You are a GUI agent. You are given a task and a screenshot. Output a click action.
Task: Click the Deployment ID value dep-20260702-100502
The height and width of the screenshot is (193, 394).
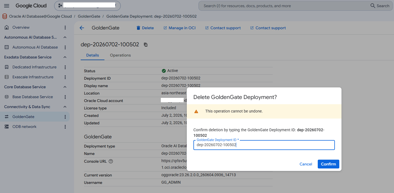181,78
